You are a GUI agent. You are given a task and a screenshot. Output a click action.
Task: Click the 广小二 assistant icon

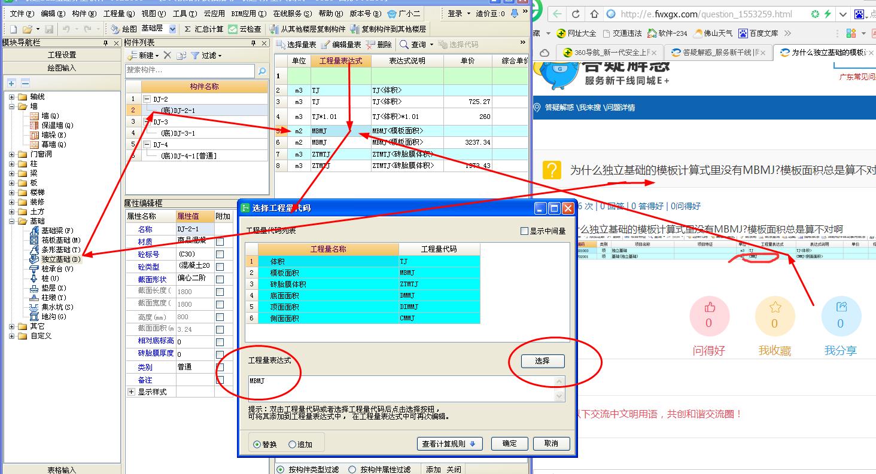click(x=391, y=13)
